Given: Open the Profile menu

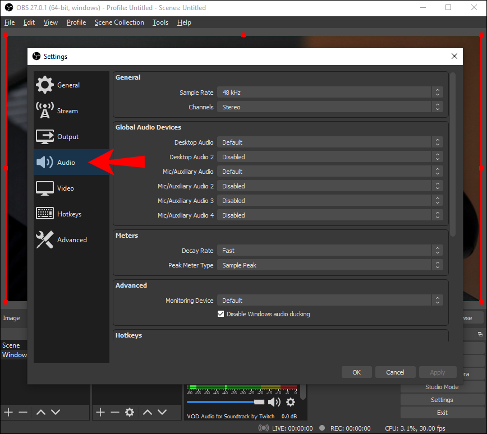Looking at the screenshot, I should pyautogui.click(x=76, y=22).
